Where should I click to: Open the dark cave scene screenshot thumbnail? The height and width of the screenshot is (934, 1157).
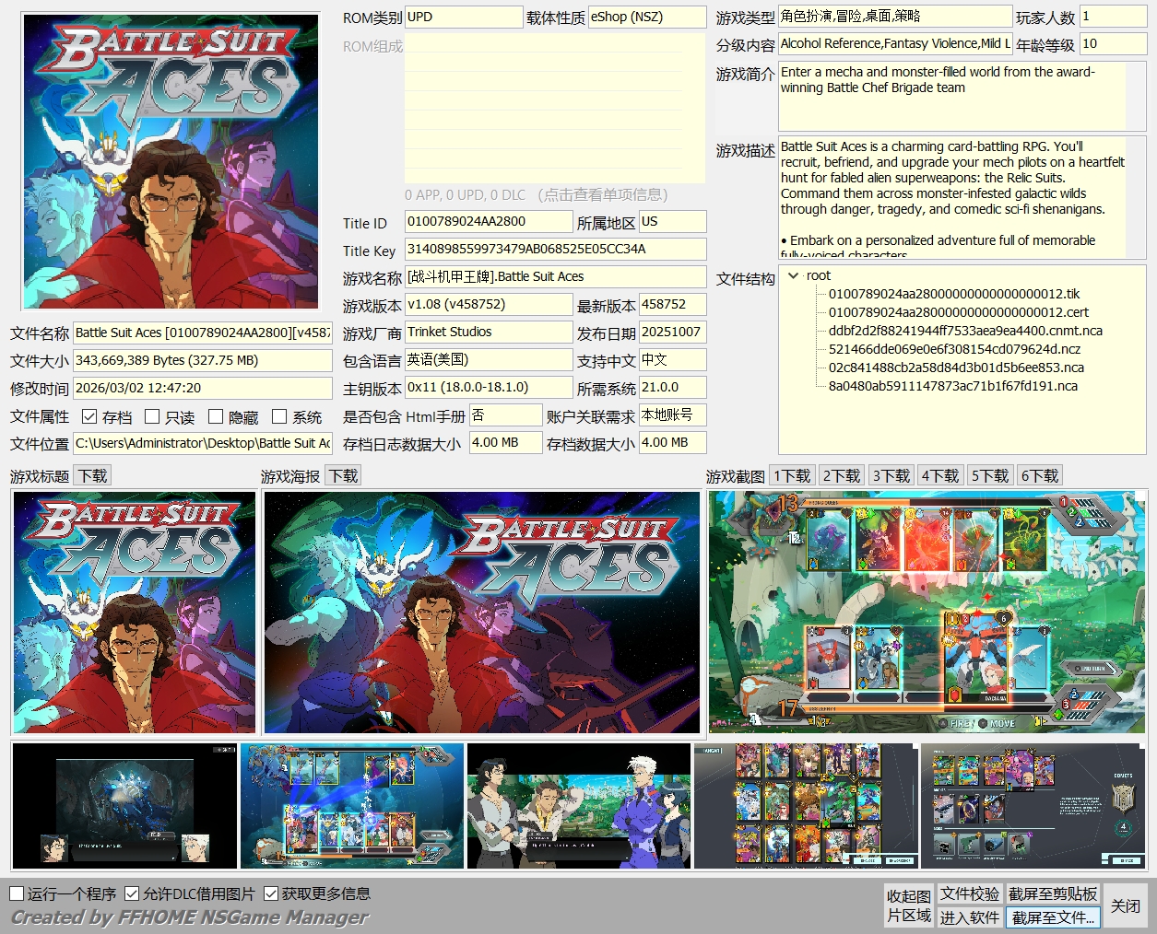124,806
